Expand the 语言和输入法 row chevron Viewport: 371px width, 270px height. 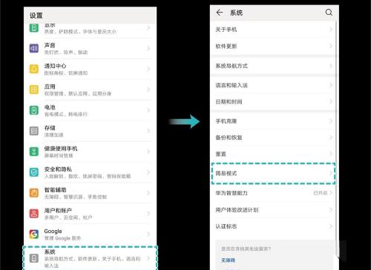(331, 85)
